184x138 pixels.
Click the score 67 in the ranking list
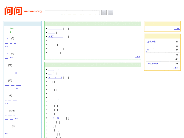(x=177, y=42)
